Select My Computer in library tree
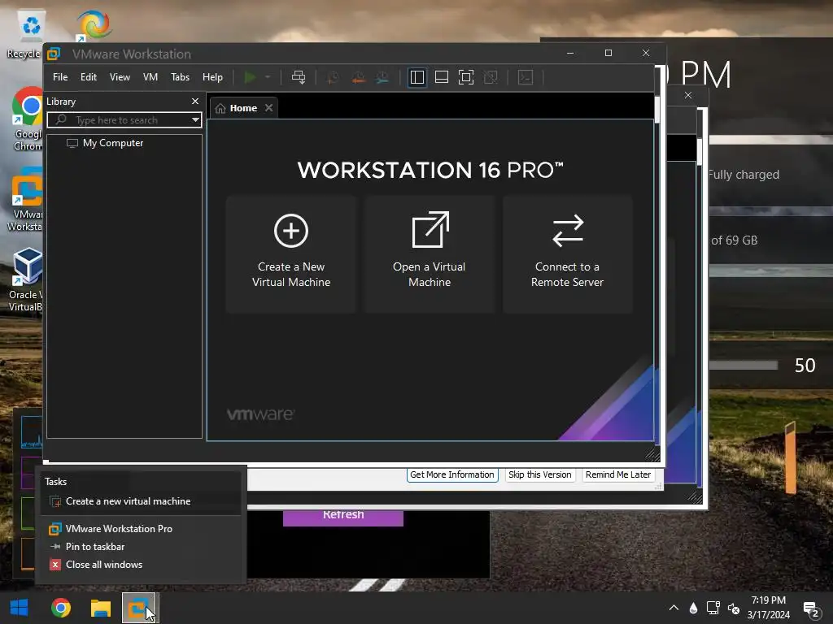Viewport: 833px width, 624px height. [x=112, y=143]
